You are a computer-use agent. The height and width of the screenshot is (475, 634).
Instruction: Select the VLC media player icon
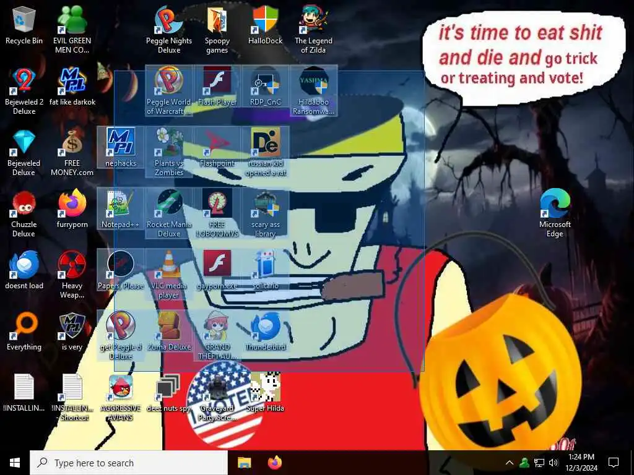click(x=169, y=275)
